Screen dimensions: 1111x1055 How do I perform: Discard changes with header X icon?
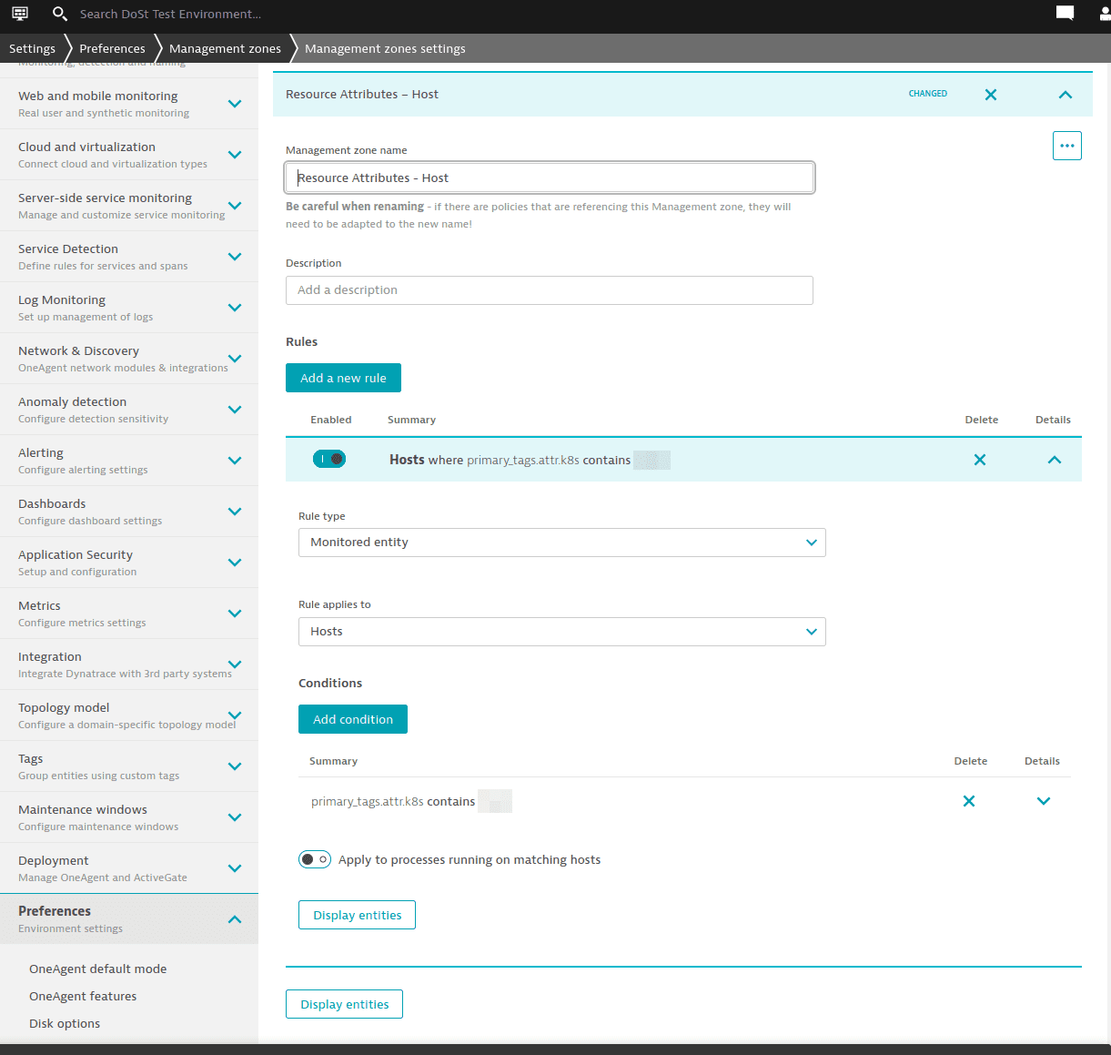[x=991, y=95]
